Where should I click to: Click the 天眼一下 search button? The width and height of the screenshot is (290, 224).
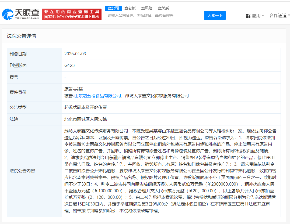pyautogui.click(x=215, y=16)
